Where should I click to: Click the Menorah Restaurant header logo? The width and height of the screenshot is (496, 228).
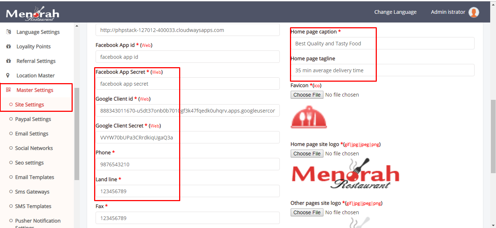click(x=32, y=13)
